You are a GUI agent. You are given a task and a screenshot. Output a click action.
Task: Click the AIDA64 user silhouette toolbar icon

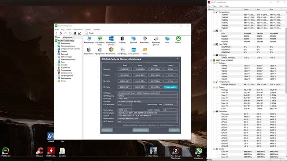[x=75, y=33]
